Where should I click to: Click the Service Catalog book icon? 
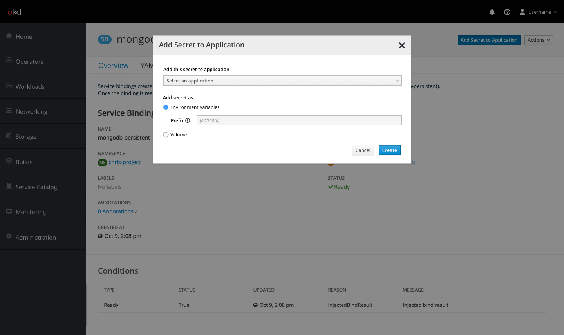[9, 186]
